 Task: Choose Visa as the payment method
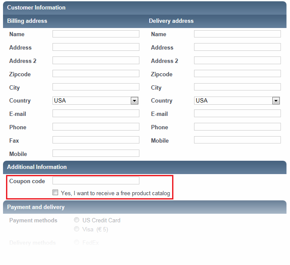77,229
